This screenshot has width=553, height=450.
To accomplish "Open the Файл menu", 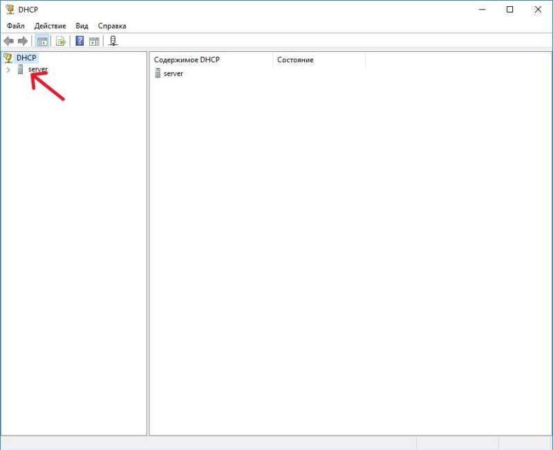I will [x=16, y=26].
